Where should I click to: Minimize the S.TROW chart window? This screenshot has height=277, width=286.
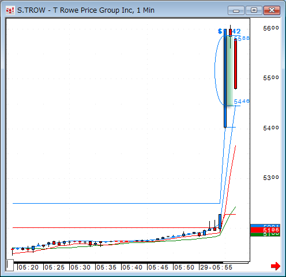(236, 10)
